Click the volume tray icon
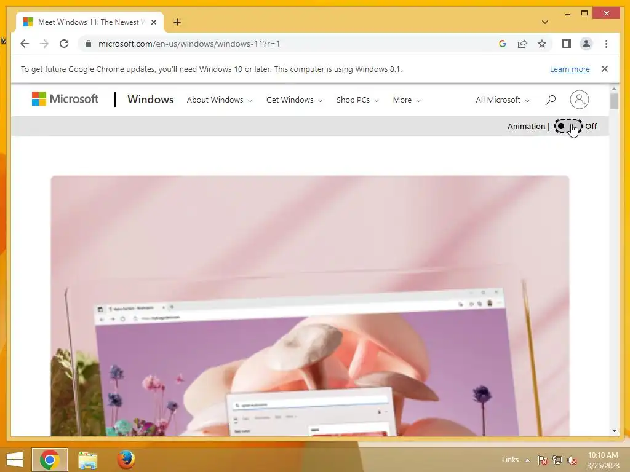The width and height of the screenshot is (630, 472). tap(572, 460)
